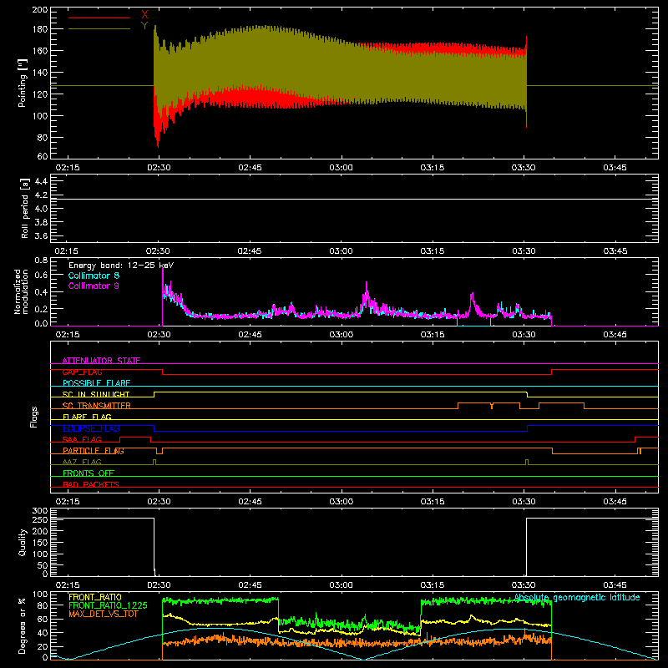The width and height of the screenshot is (668, 668).
Task: Click the 'Absolute geomagnetic latitude' legend text
Action: point(577,597)
